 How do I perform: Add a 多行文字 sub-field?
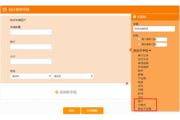click(x=143, y=59)
